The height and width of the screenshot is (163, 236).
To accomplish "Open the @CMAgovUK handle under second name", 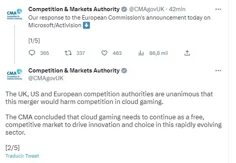I will click(x=46, y=78).
